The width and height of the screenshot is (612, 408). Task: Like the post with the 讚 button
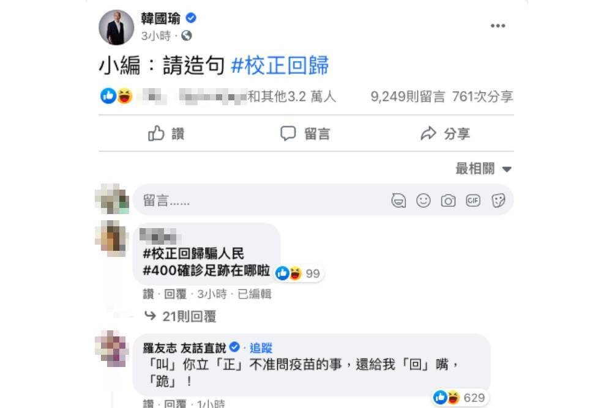(166, 133)
